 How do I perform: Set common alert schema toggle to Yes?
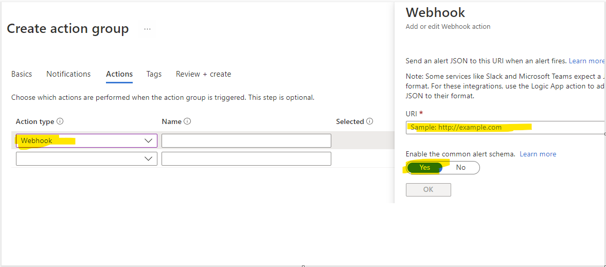[x=425, y=168]
